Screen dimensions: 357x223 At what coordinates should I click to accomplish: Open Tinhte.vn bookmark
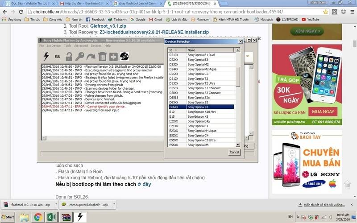pyautogui.click(x=117, y=20)
